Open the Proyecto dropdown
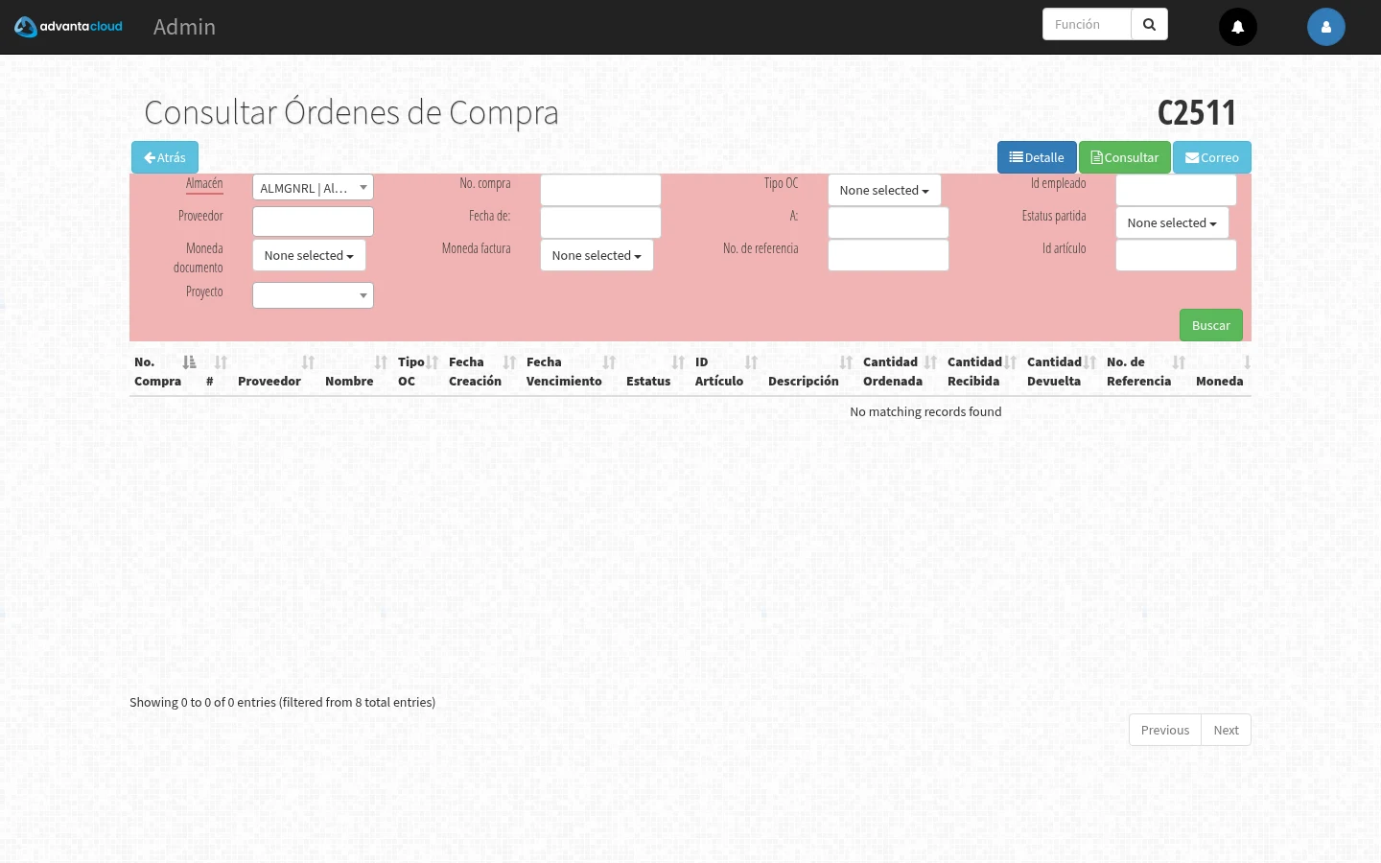 click(x=313, y=295)
